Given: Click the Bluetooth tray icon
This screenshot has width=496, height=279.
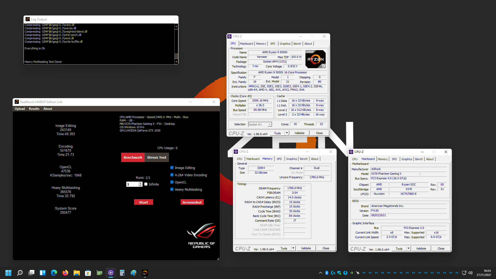Looking at the screenshot, I should pos(327,273).
